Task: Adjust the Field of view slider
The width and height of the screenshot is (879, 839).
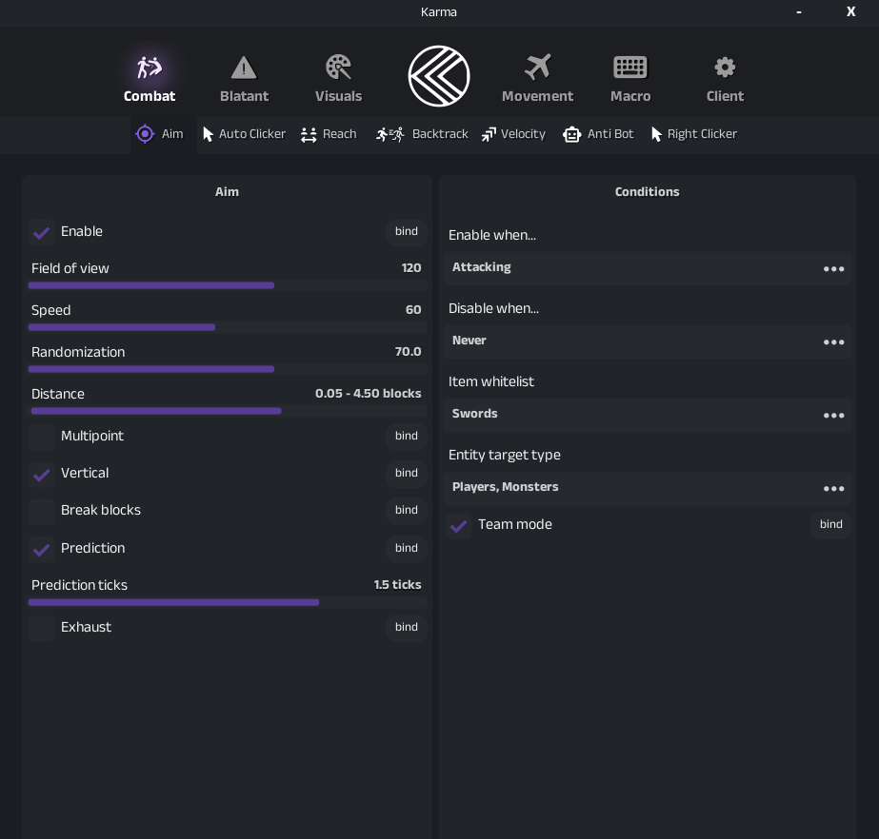Action: (228, 285)
